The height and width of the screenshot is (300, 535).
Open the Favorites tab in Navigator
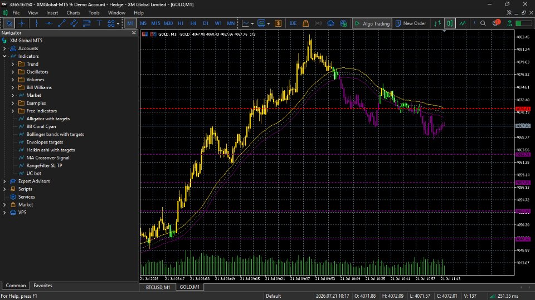43,286
